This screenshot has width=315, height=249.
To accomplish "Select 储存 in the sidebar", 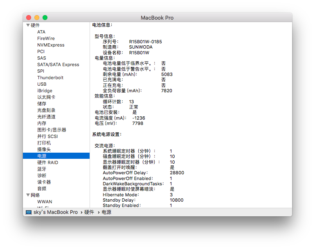I will click(42, 104).
